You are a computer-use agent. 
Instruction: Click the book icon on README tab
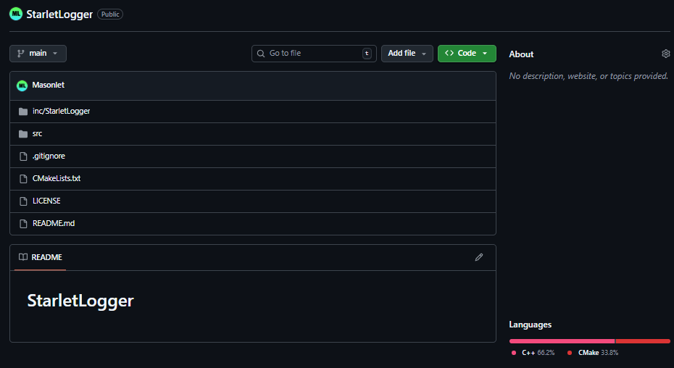pos(23,257)
